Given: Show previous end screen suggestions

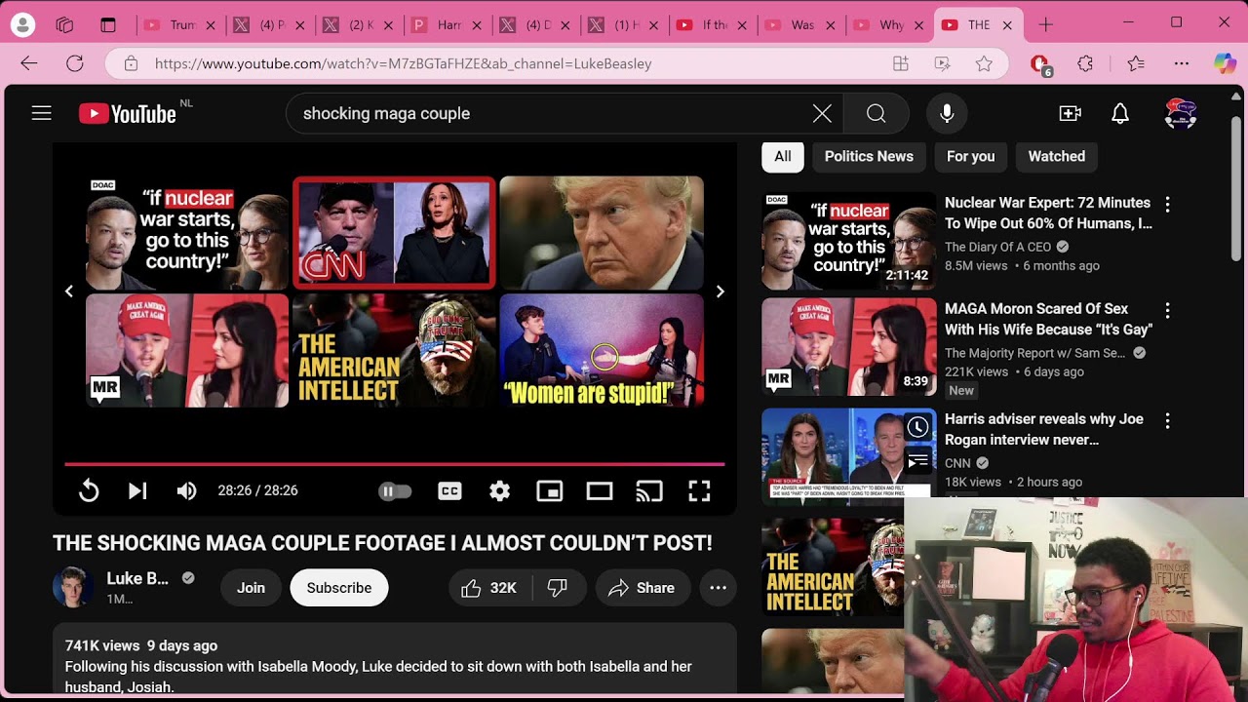Looking at the screenshot, I should (x=68, y=291).
